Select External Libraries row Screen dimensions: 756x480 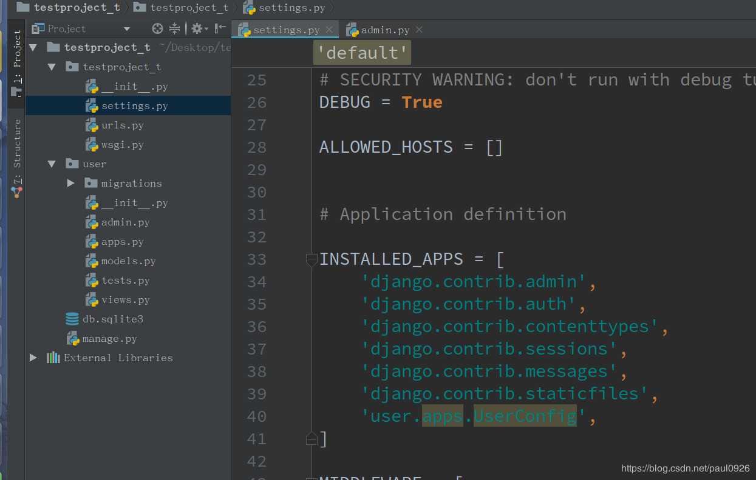tap(128, 358)
